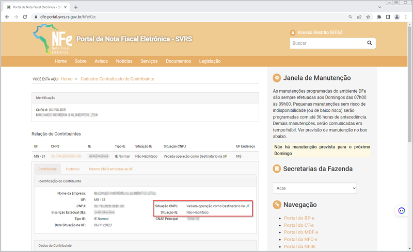This screenshot has width=413, height=252.
Task: Click Cadastro Centralizado de Contribuinte breadcrumb
Action: pos(117,79)
